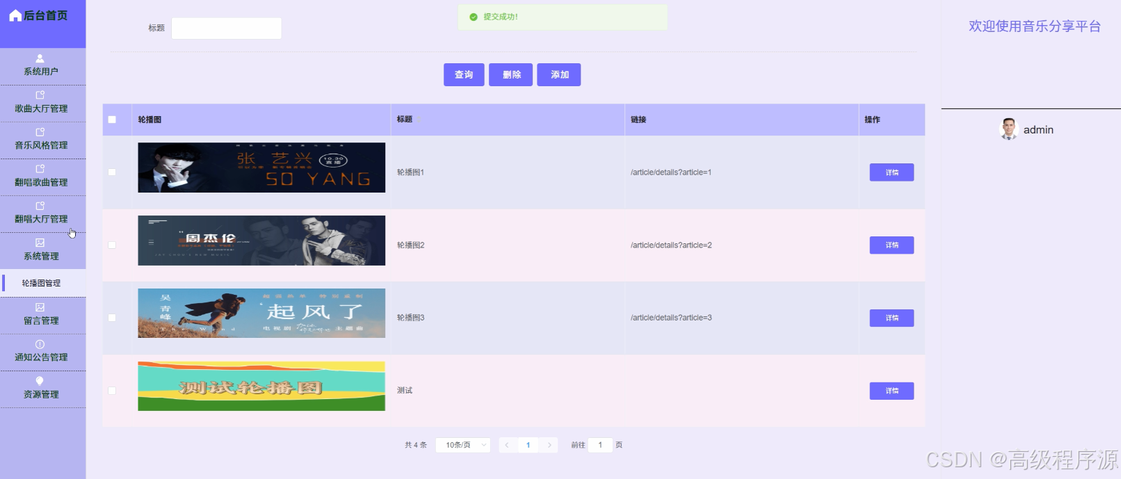Click the 张艺兴 SO YANG banner thumbnail
The image size is (1121, 479).
click(261, 168)
